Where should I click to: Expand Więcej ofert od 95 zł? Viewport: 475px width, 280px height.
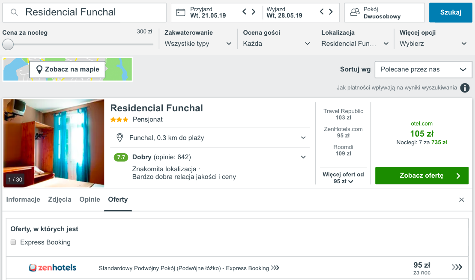343,178
